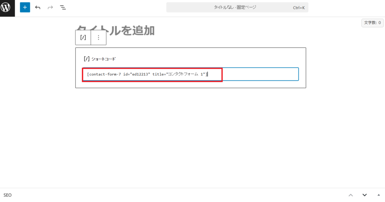Click the shortcode icon beside ショートコード label
385x202 pixels.
point(86,59)
